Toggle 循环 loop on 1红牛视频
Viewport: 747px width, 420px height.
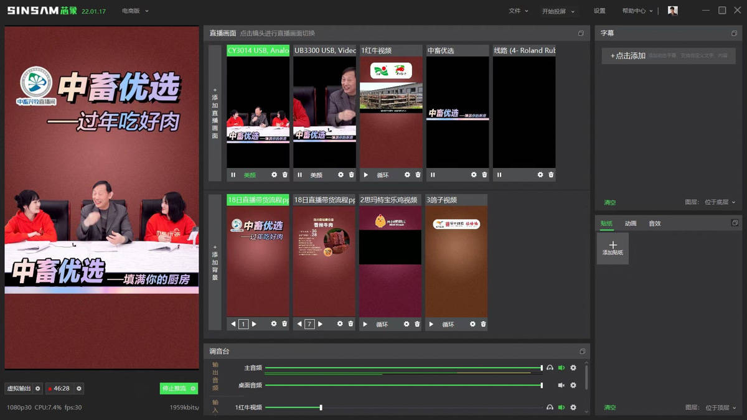click(x=383, y=175)
